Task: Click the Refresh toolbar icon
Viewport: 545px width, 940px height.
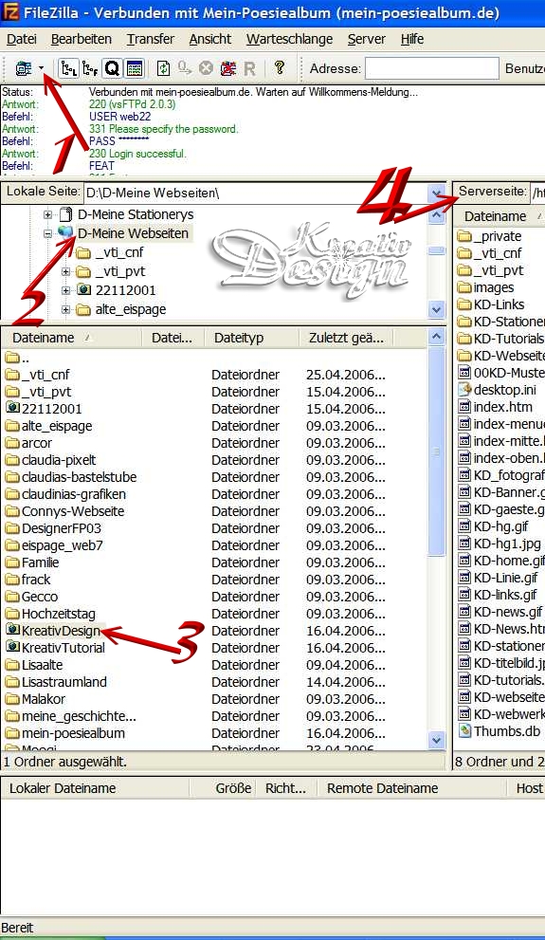Action: pyautogui.click(x=163, y=68)
